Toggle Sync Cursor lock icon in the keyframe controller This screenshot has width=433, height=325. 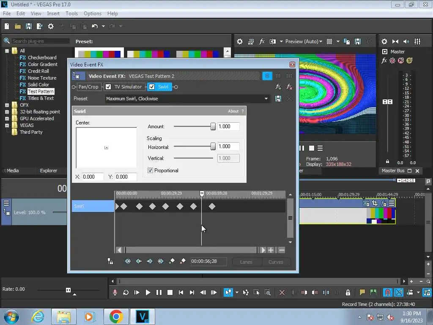(110, 261)
